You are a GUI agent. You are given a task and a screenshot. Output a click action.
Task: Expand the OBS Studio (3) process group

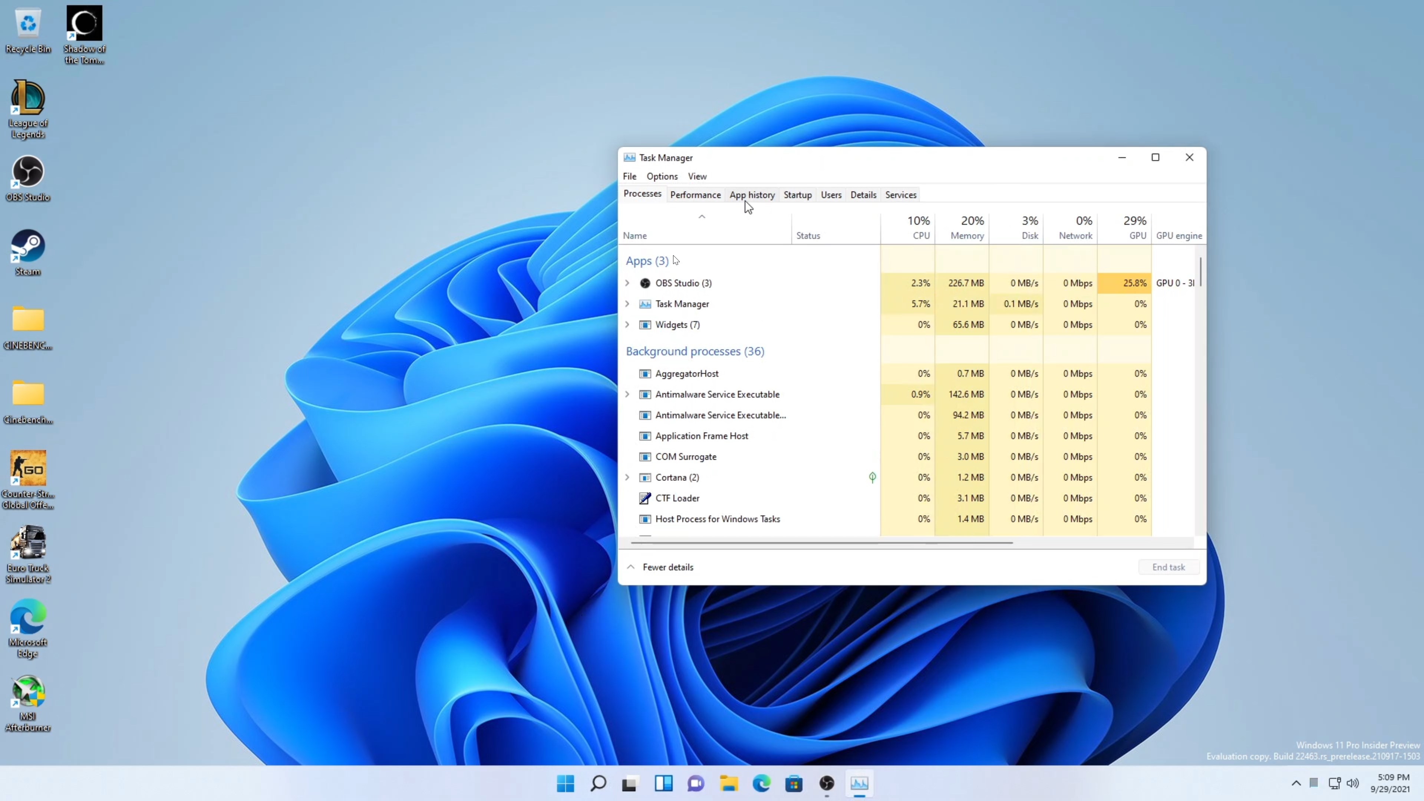pos(627,283)
